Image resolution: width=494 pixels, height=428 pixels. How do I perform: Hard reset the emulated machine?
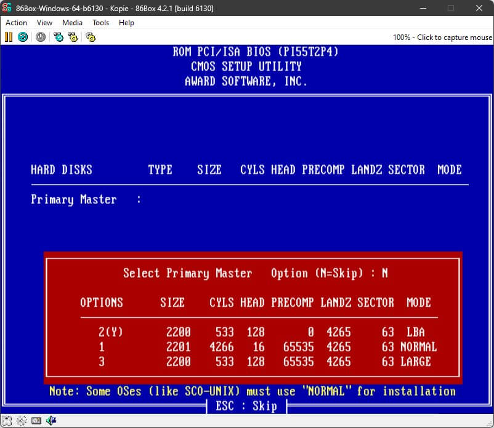point(23,37)
